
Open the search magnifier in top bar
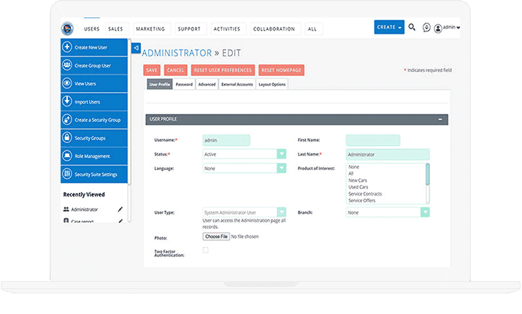coord(412,28)
